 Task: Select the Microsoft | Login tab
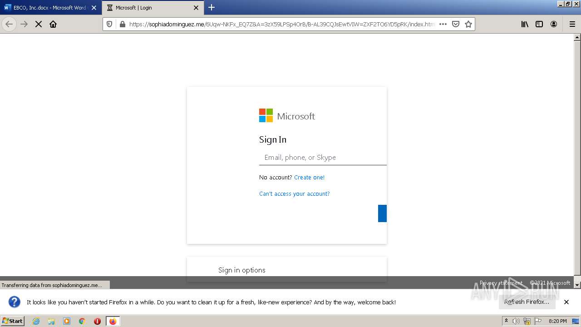click(x=152, y=8)
